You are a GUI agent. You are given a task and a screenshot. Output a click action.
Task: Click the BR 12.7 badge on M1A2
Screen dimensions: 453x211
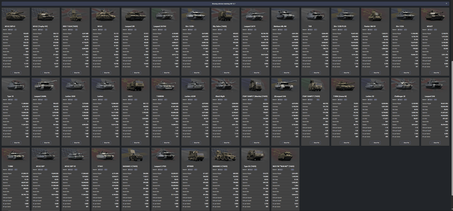tap(100, 29)
